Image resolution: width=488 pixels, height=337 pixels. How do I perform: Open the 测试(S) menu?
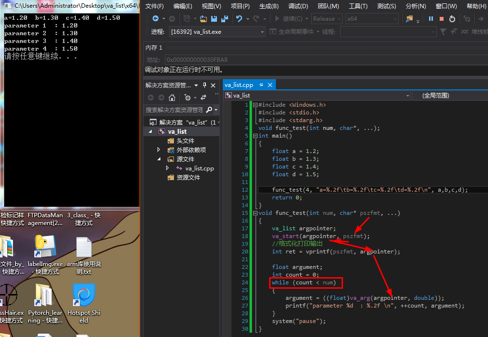[x=387, y=6]
